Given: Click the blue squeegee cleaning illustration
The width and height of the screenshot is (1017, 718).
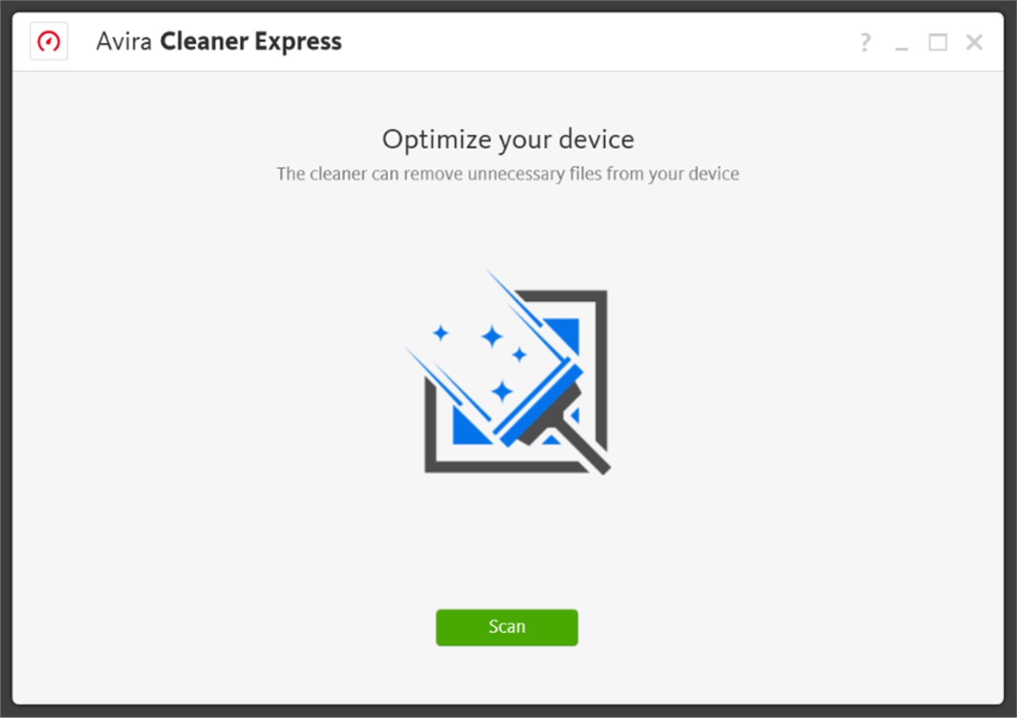Looking at the screenshot, I should (x=508, y=372).
